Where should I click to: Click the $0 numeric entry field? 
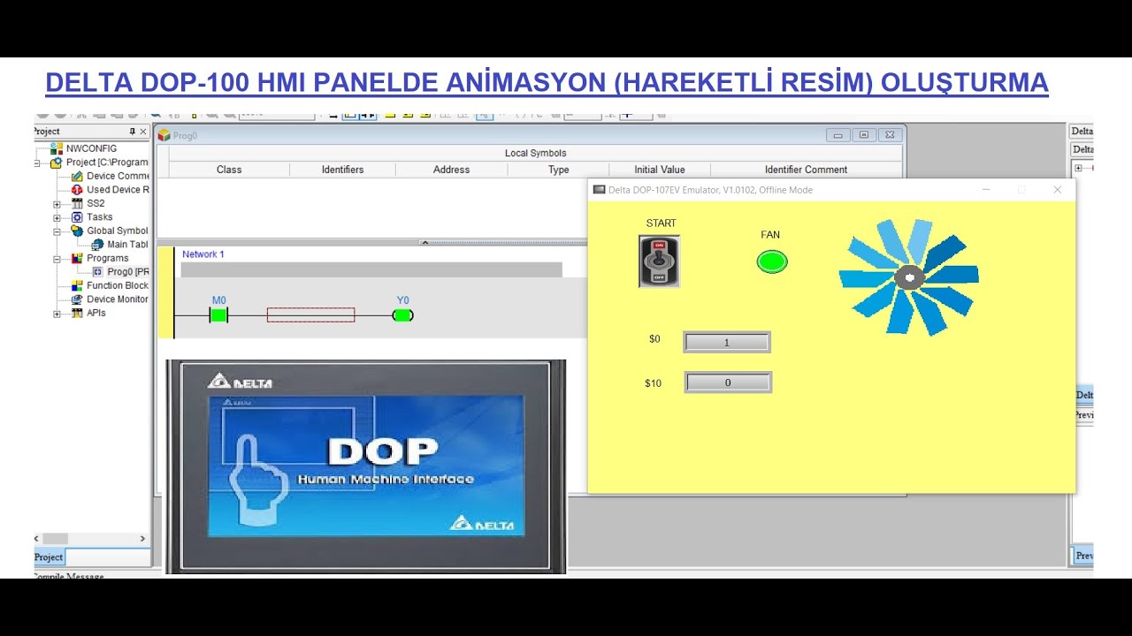coord(727,342)
